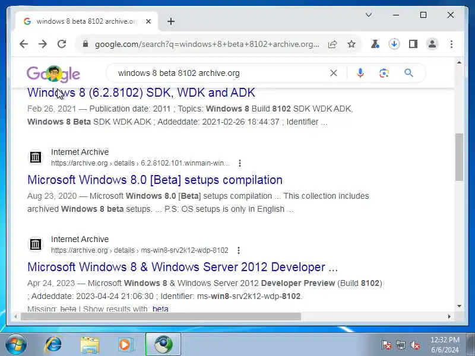This screenshot has height=356, width=475.
Task: View site information padlock icon
Action: pos(85,44)
